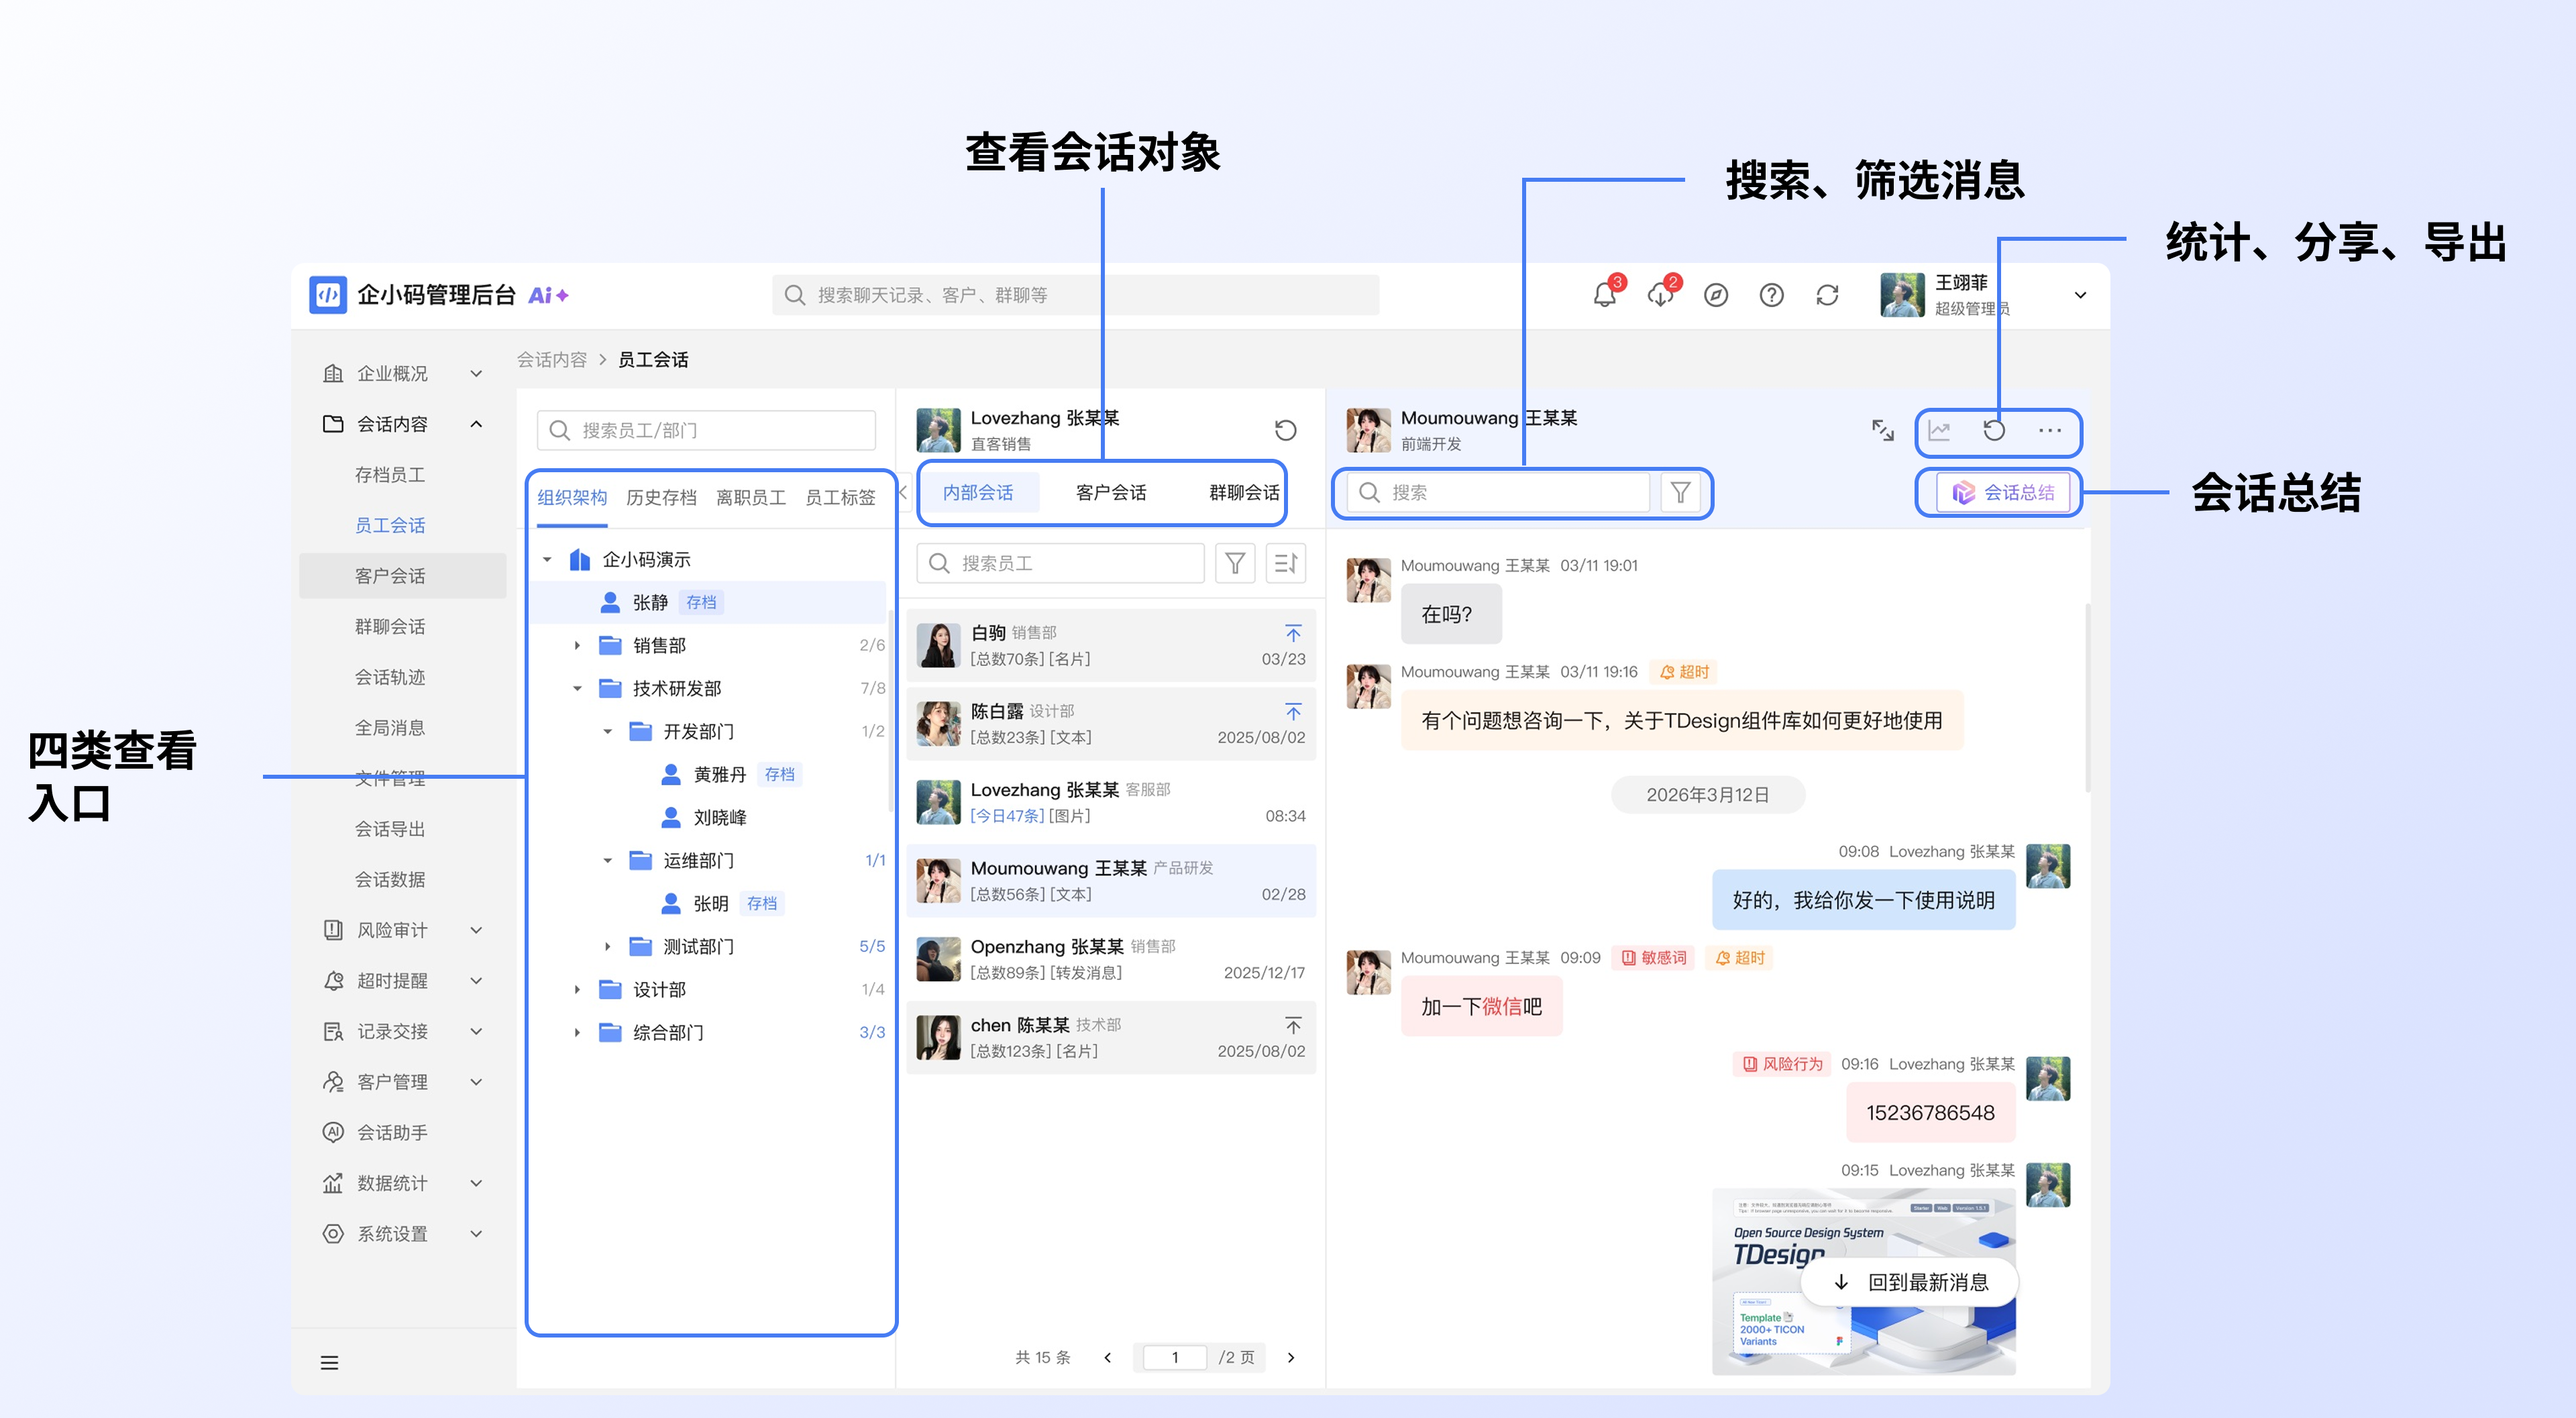Open the three-dot more options menu
The height and width of the screenshot is (1418, 2576).
pyautogui.click(x=2049, y=430)
